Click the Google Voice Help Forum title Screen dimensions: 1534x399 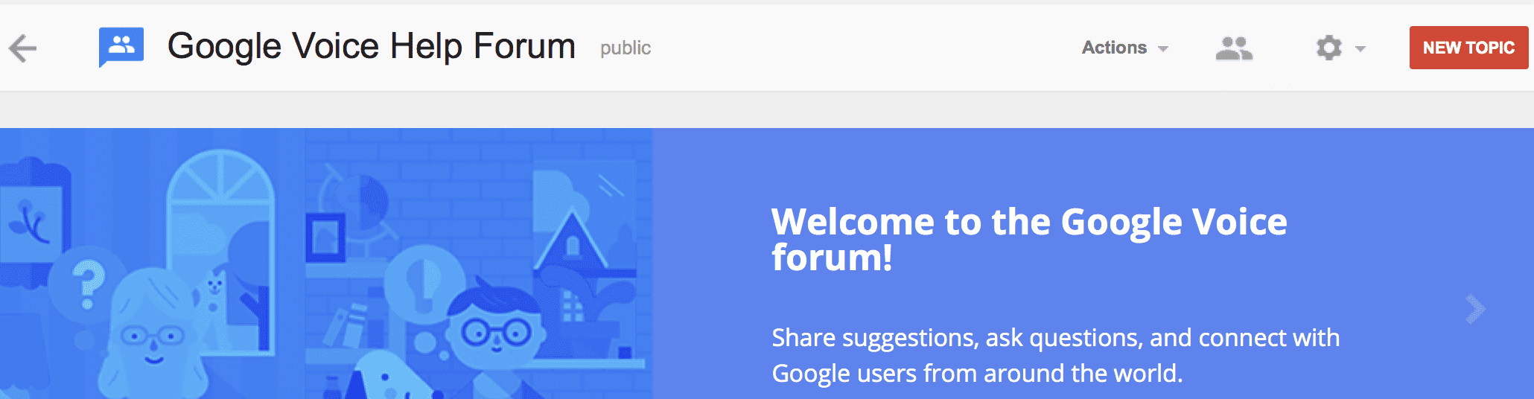[x=371, y=46]
